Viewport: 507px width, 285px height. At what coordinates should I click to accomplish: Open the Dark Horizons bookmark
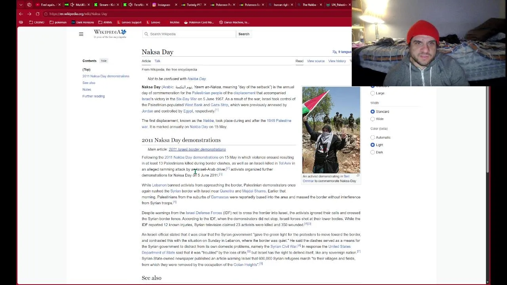[x=82, y=22]
